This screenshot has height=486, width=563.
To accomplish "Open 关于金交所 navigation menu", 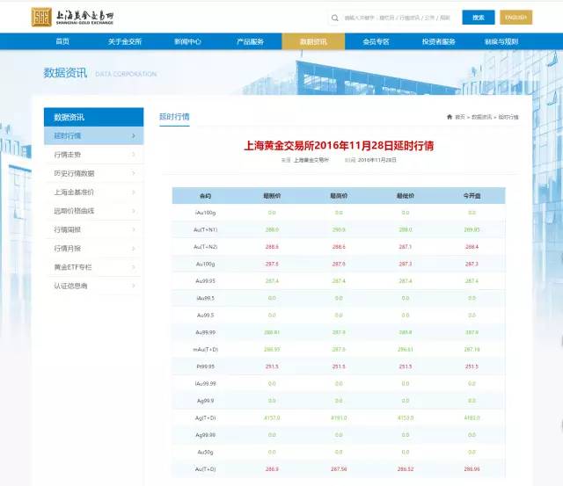I will 125,41.
